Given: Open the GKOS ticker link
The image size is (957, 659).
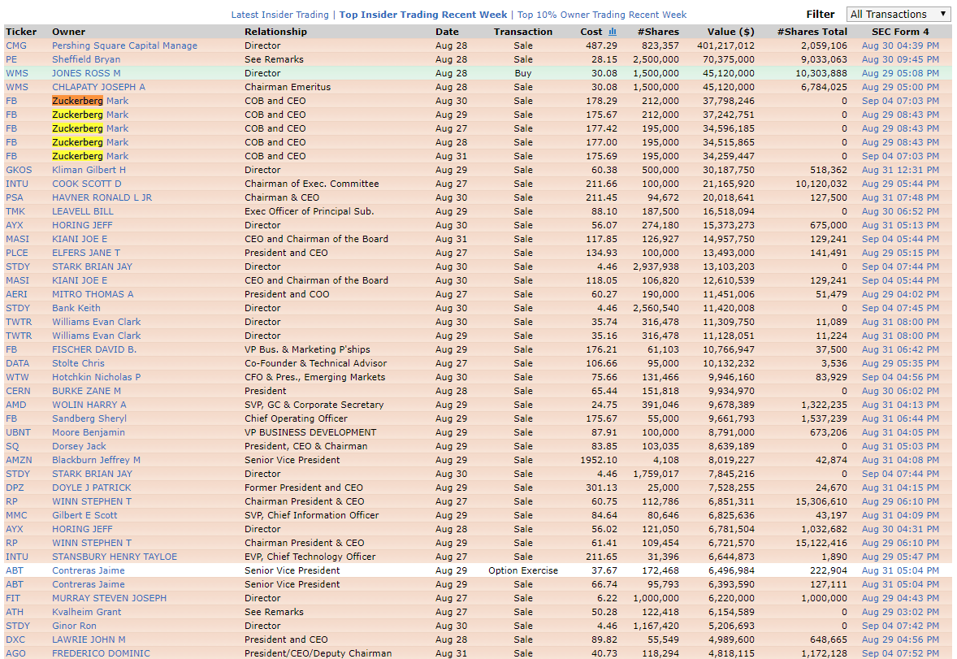Looking at the screenshot, I should click(18, 170).
